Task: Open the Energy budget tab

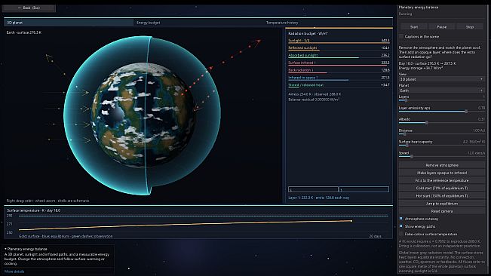Action: 198,23
